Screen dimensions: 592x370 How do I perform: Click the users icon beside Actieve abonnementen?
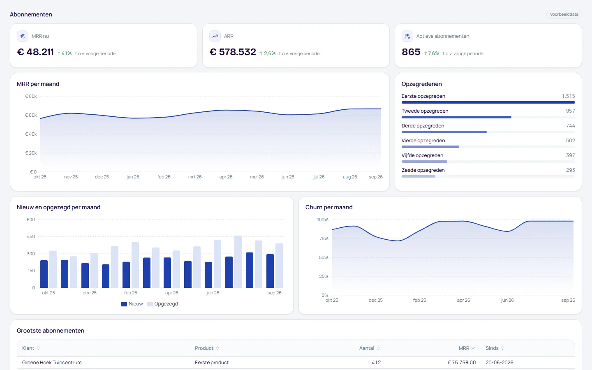click(x=407, y=36)
